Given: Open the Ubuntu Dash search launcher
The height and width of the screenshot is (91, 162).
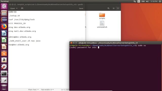Looking at the screenshot, I should tap(4, 6).
